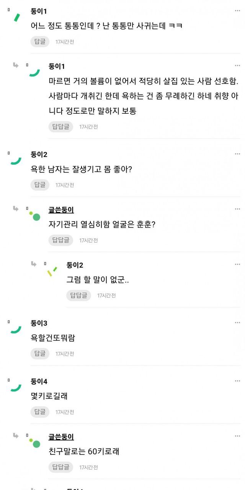This screenshot has width=245, height=490.
Task: Open more options for first 둥이1 comment
Action: tap(237, 11)
